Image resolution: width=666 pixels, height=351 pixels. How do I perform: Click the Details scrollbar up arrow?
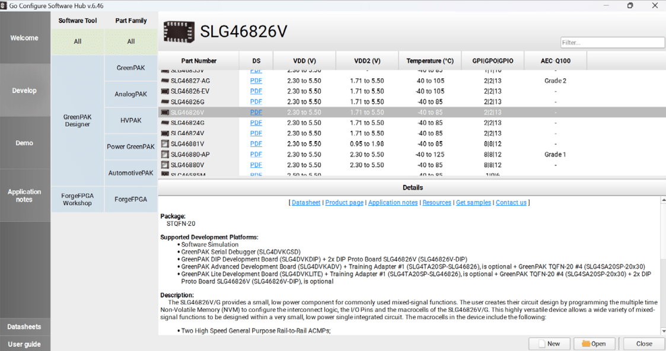[664, 199]
